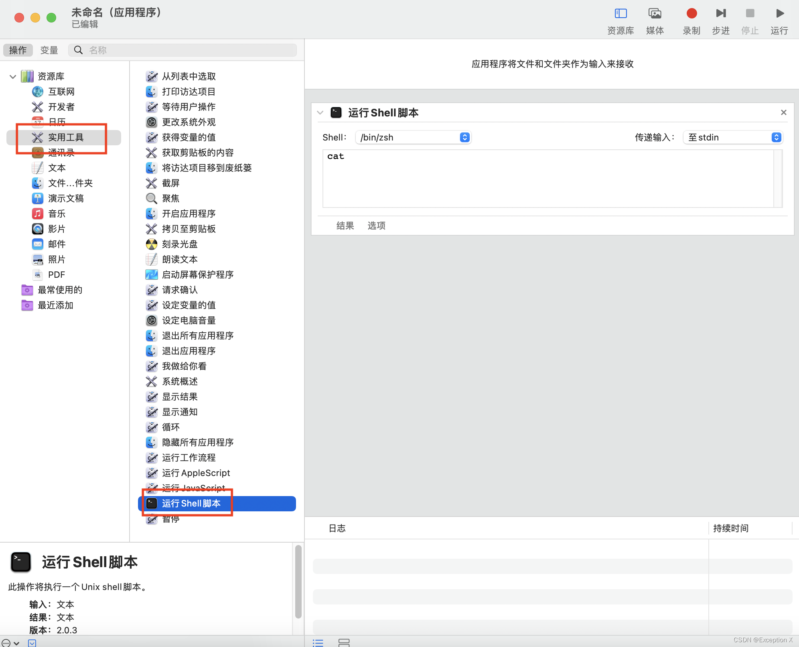Click the Record (录制) toolbar button
The height and width of the screenshot is (647, 799).
(x=691, y=14)
